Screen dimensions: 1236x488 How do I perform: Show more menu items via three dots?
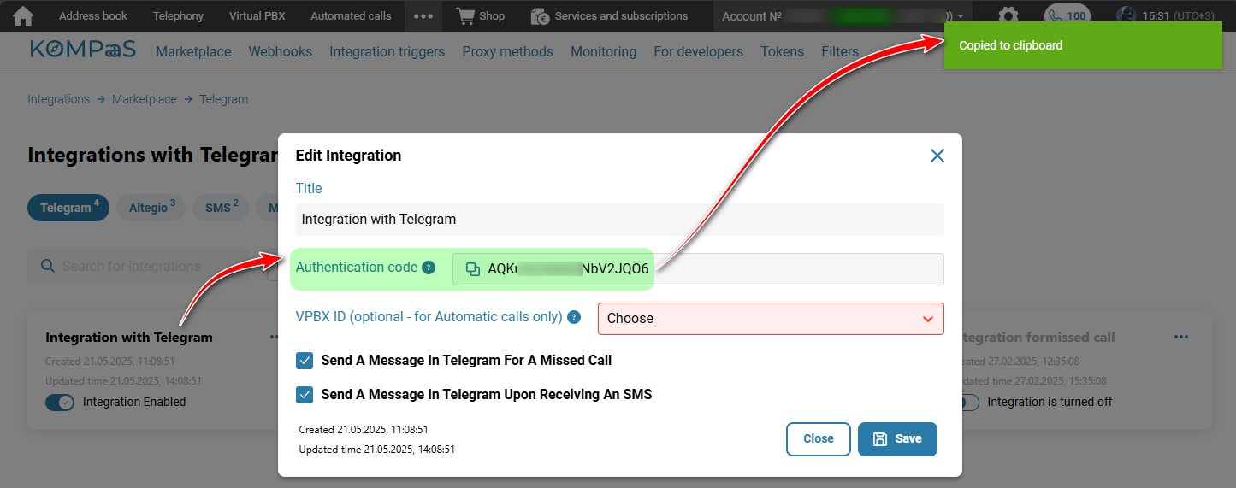[x=423, y=15]
